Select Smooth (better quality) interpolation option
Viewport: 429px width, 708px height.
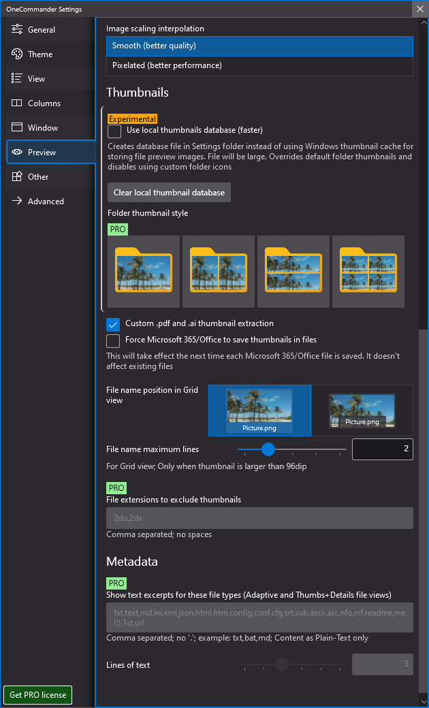(259, 46)
